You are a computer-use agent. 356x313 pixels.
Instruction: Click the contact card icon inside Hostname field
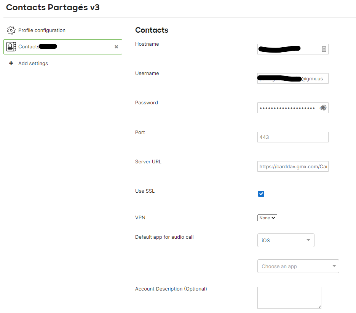point(324,49)
